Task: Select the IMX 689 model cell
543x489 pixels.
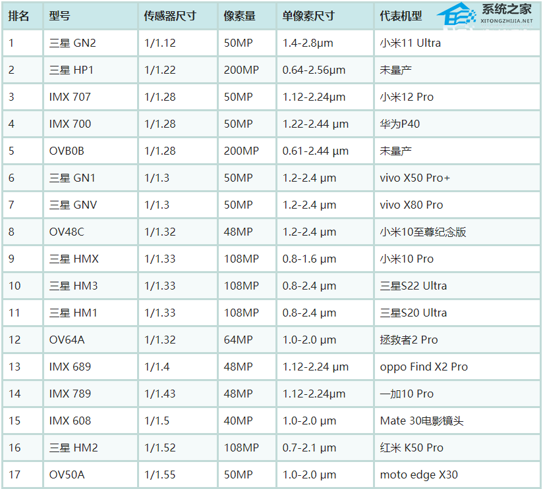Action: 90,367
